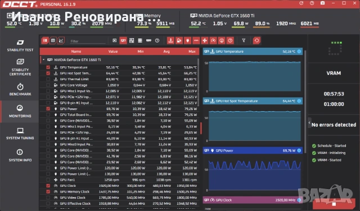360x211 pixels.
Task: Select the GPU Effective Clock row
Action: click(x=119, y=204)
